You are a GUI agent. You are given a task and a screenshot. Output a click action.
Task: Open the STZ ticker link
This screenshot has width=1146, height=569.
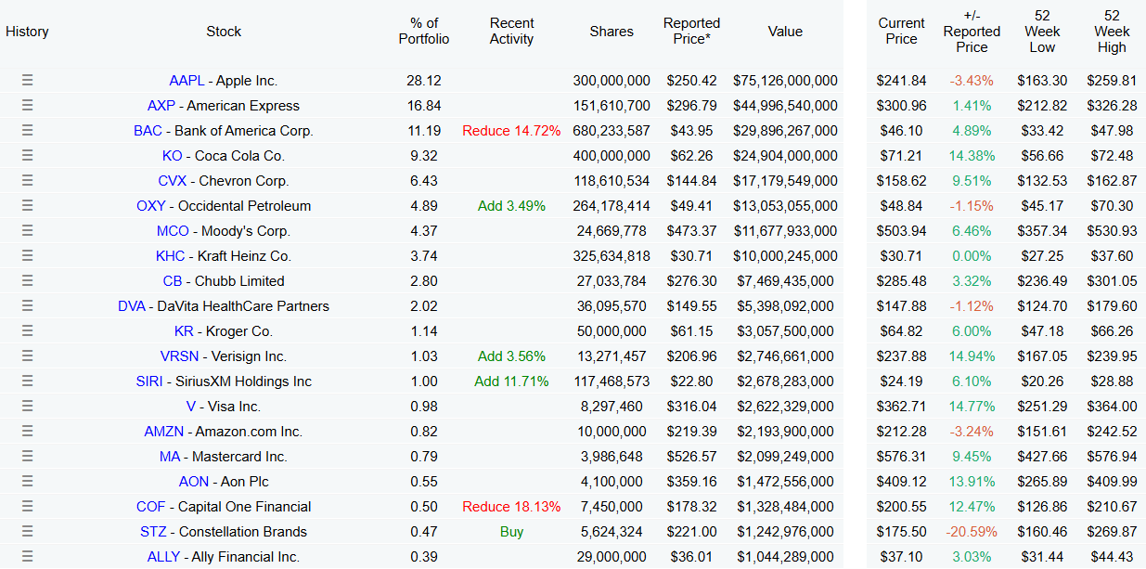pos(153,532)
